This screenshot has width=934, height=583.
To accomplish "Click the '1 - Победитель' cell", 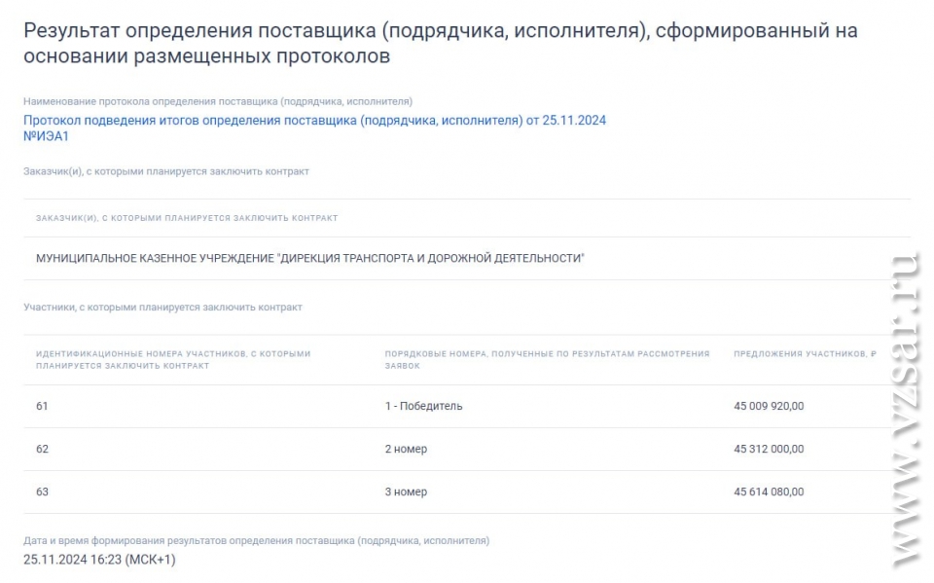I will click(x=423, y=406).
